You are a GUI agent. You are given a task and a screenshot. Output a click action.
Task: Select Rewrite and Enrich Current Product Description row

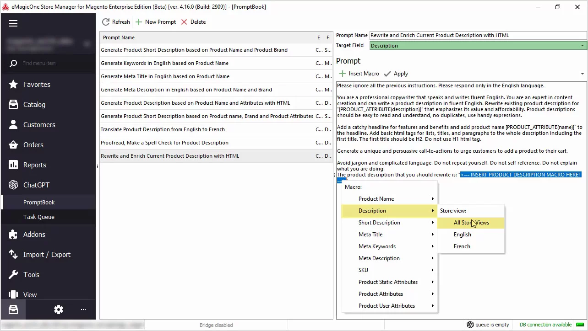click(x=216, y=156)
